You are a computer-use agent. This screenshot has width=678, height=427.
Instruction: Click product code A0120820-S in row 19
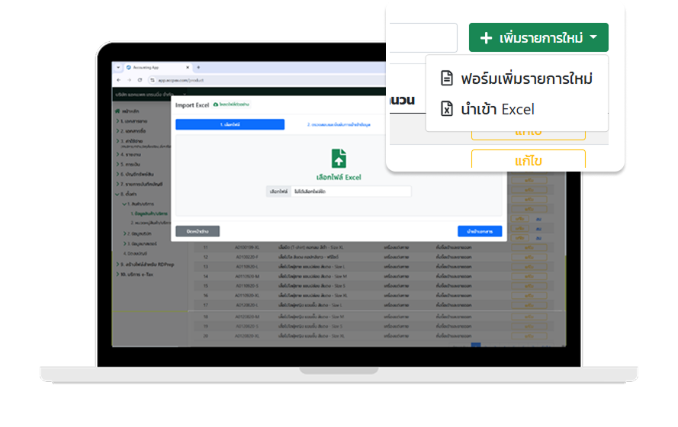tap(247, 326)
